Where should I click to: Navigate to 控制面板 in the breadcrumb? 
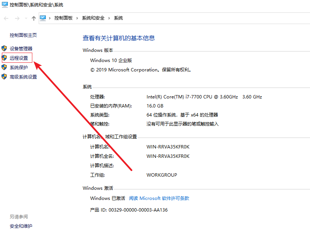(x=64, y=18)
